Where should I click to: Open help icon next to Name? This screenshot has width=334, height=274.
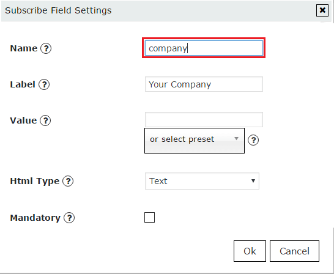pos(46,48)
